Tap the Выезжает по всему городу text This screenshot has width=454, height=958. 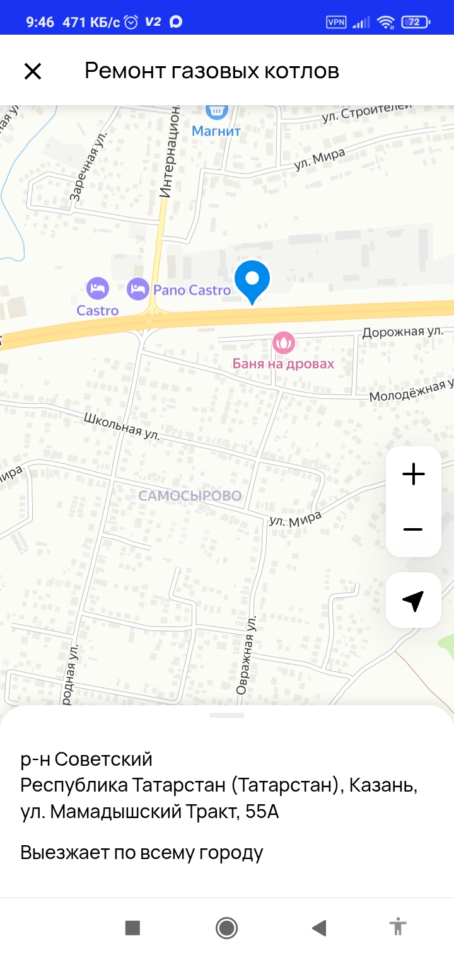pyautogui.click(x=142, y=853)
